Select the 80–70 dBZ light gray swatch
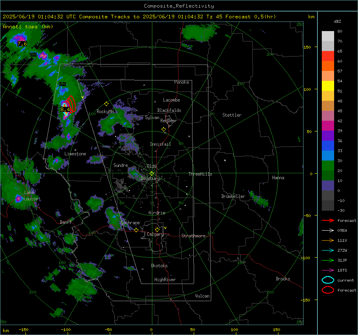This screenshot has width=358, height=335. [328, 36]
